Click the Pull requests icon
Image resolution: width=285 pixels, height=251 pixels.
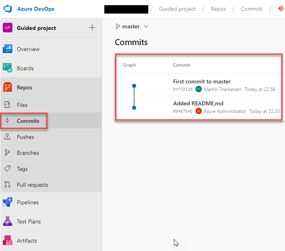(7, 184)
